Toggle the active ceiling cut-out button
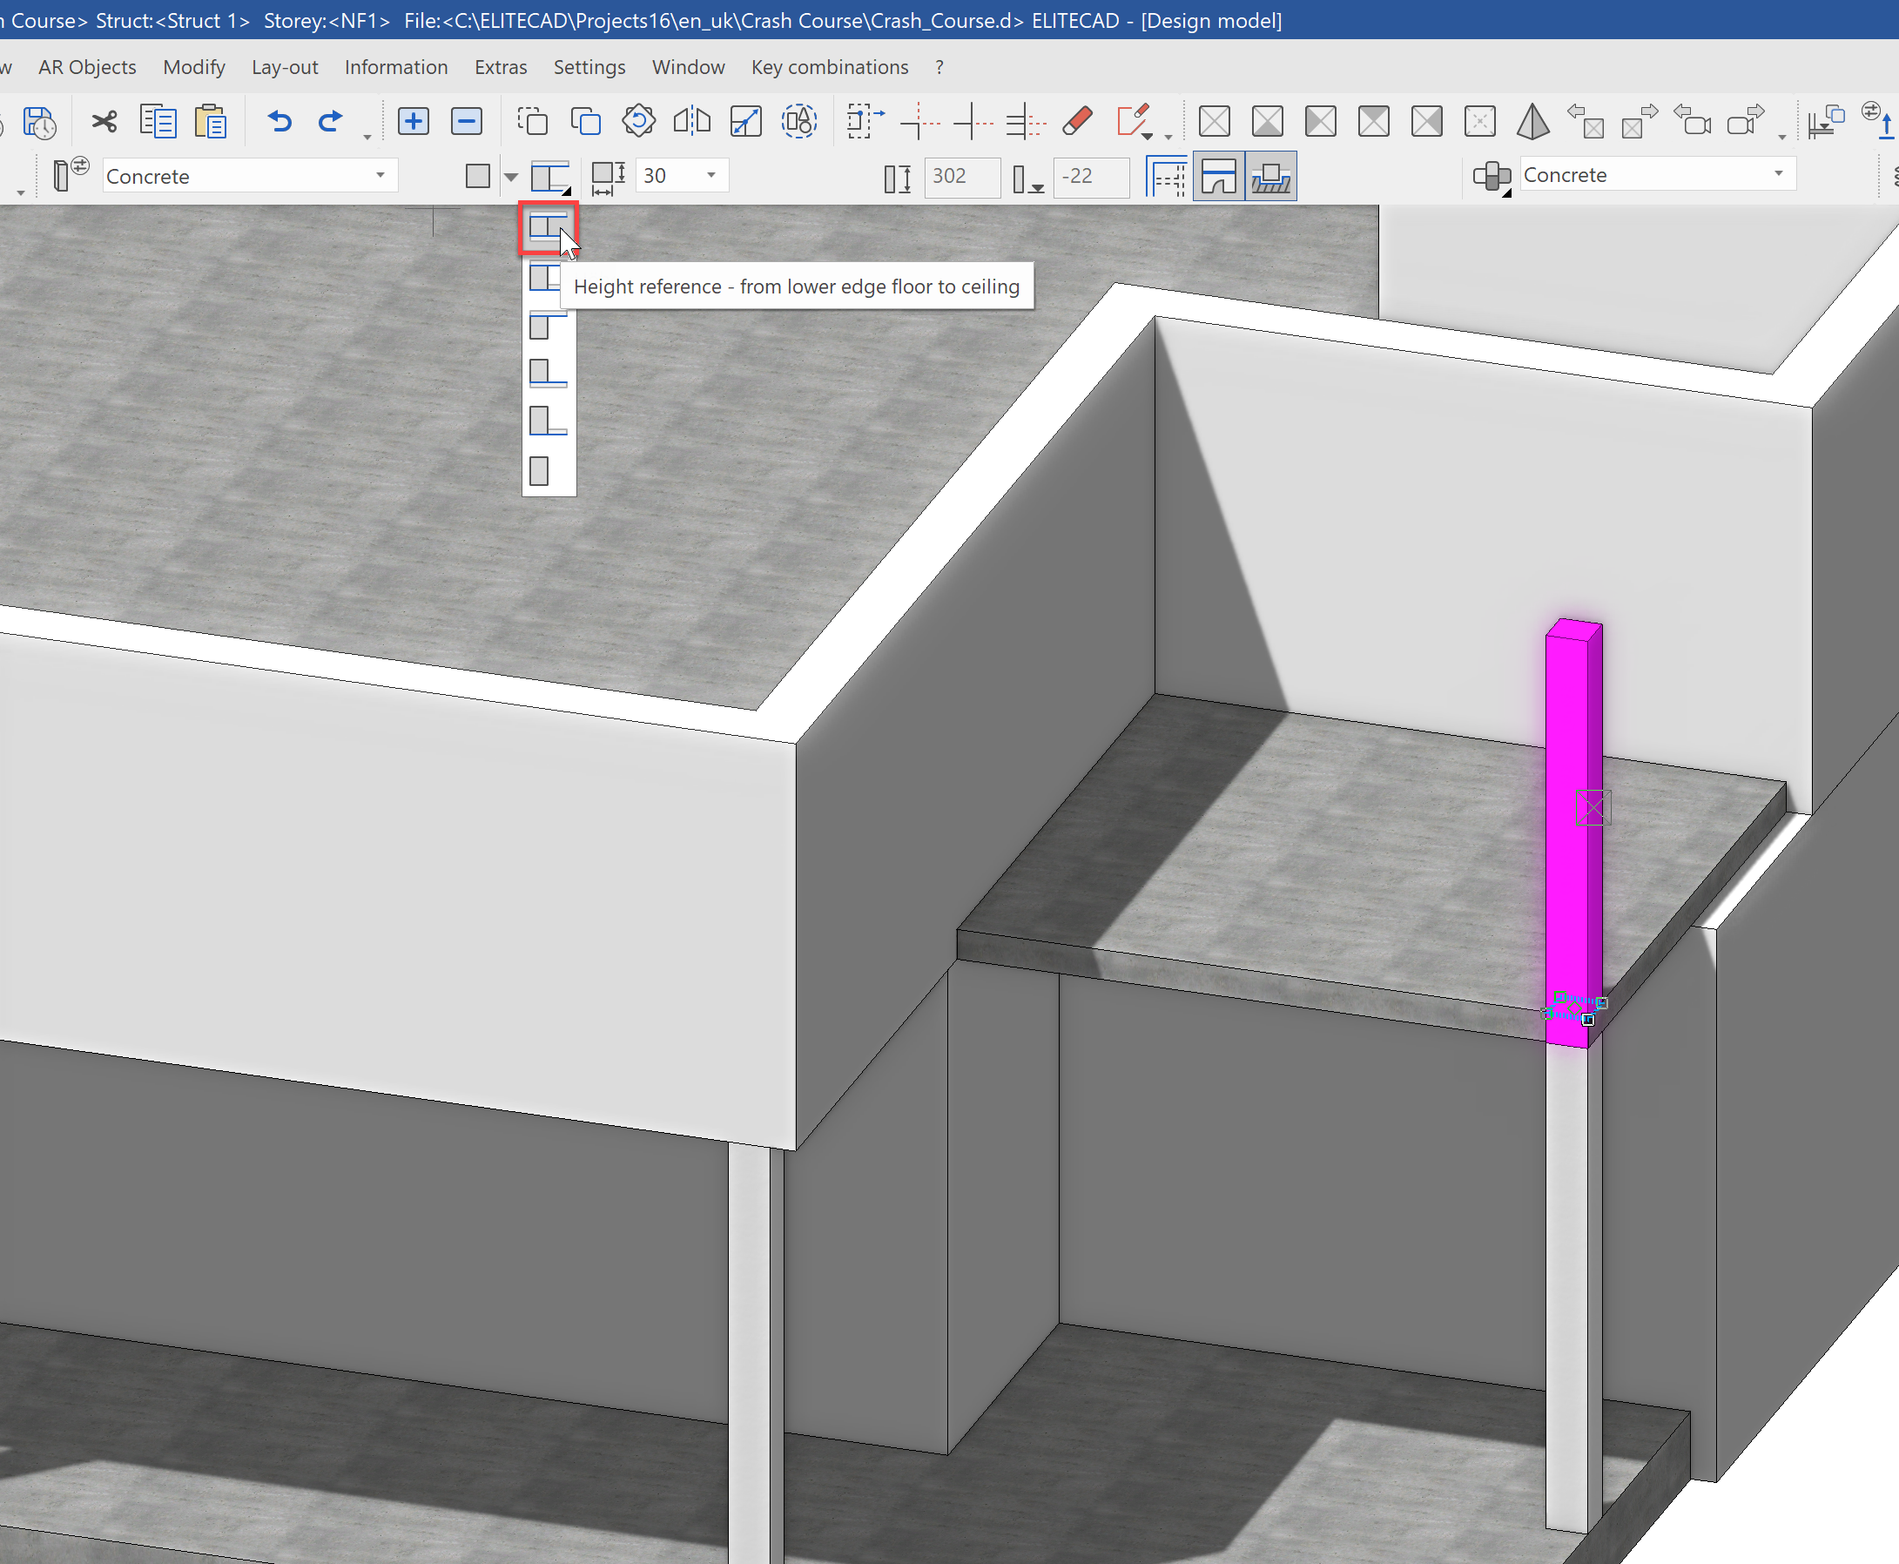The image size is (1899, 1564). 1219,177
